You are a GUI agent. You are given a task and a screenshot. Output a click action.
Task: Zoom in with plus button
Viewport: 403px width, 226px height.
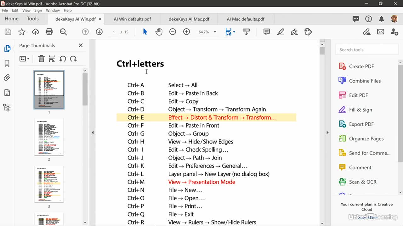click(x=186, y=32)
